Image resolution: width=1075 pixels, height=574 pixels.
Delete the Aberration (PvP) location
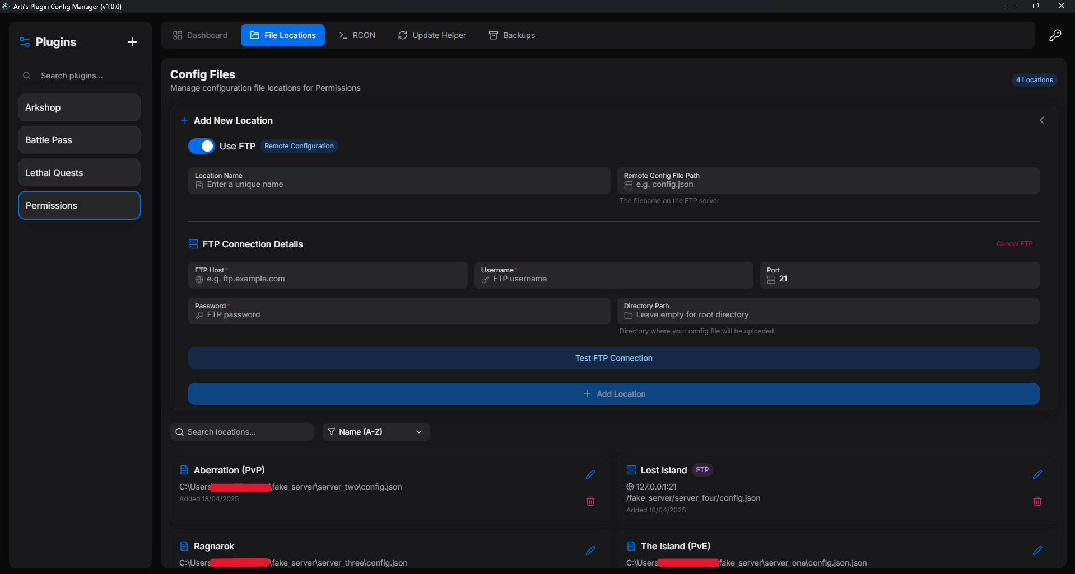point(590,501)
